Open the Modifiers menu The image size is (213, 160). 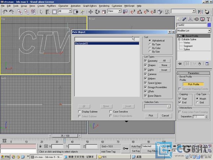coord(51,6)
